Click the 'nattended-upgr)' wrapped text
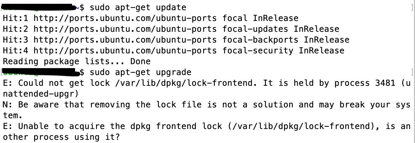 click(x=41, y=94)
